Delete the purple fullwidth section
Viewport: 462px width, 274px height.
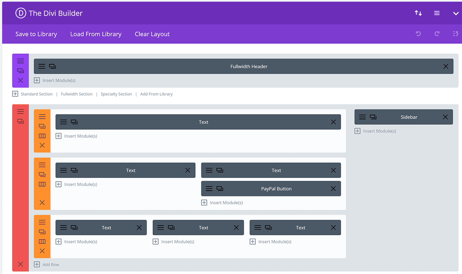[20, 80]
